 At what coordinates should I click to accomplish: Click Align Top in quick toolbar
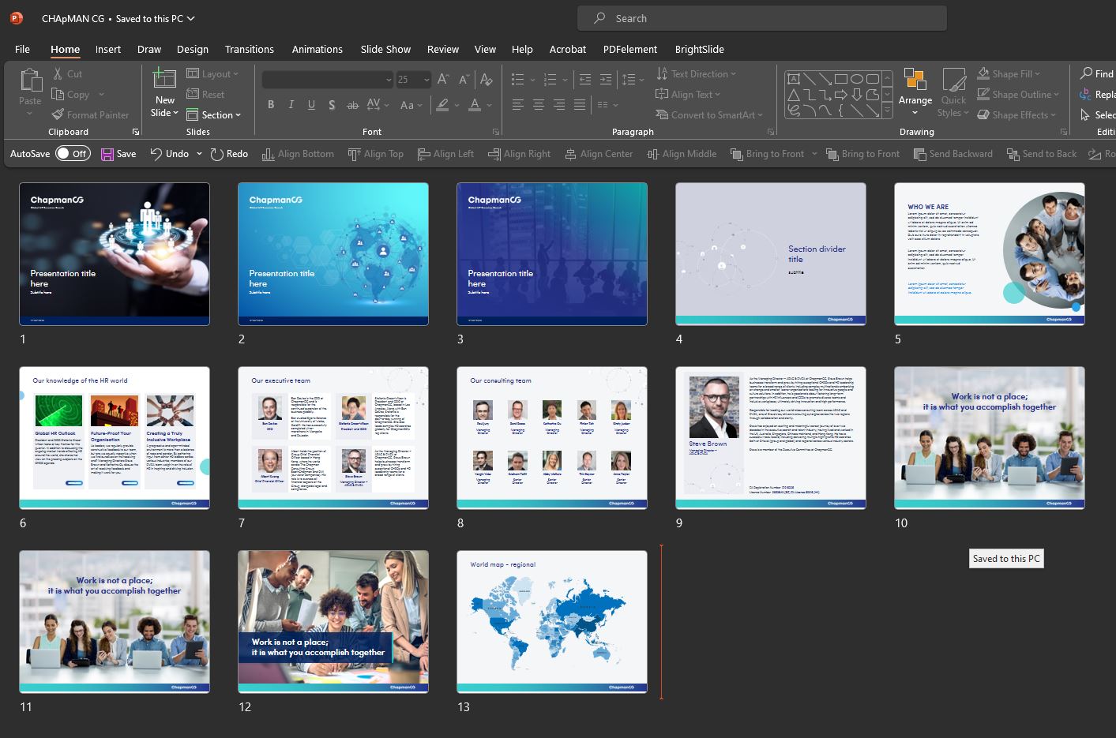pos(376,154)
